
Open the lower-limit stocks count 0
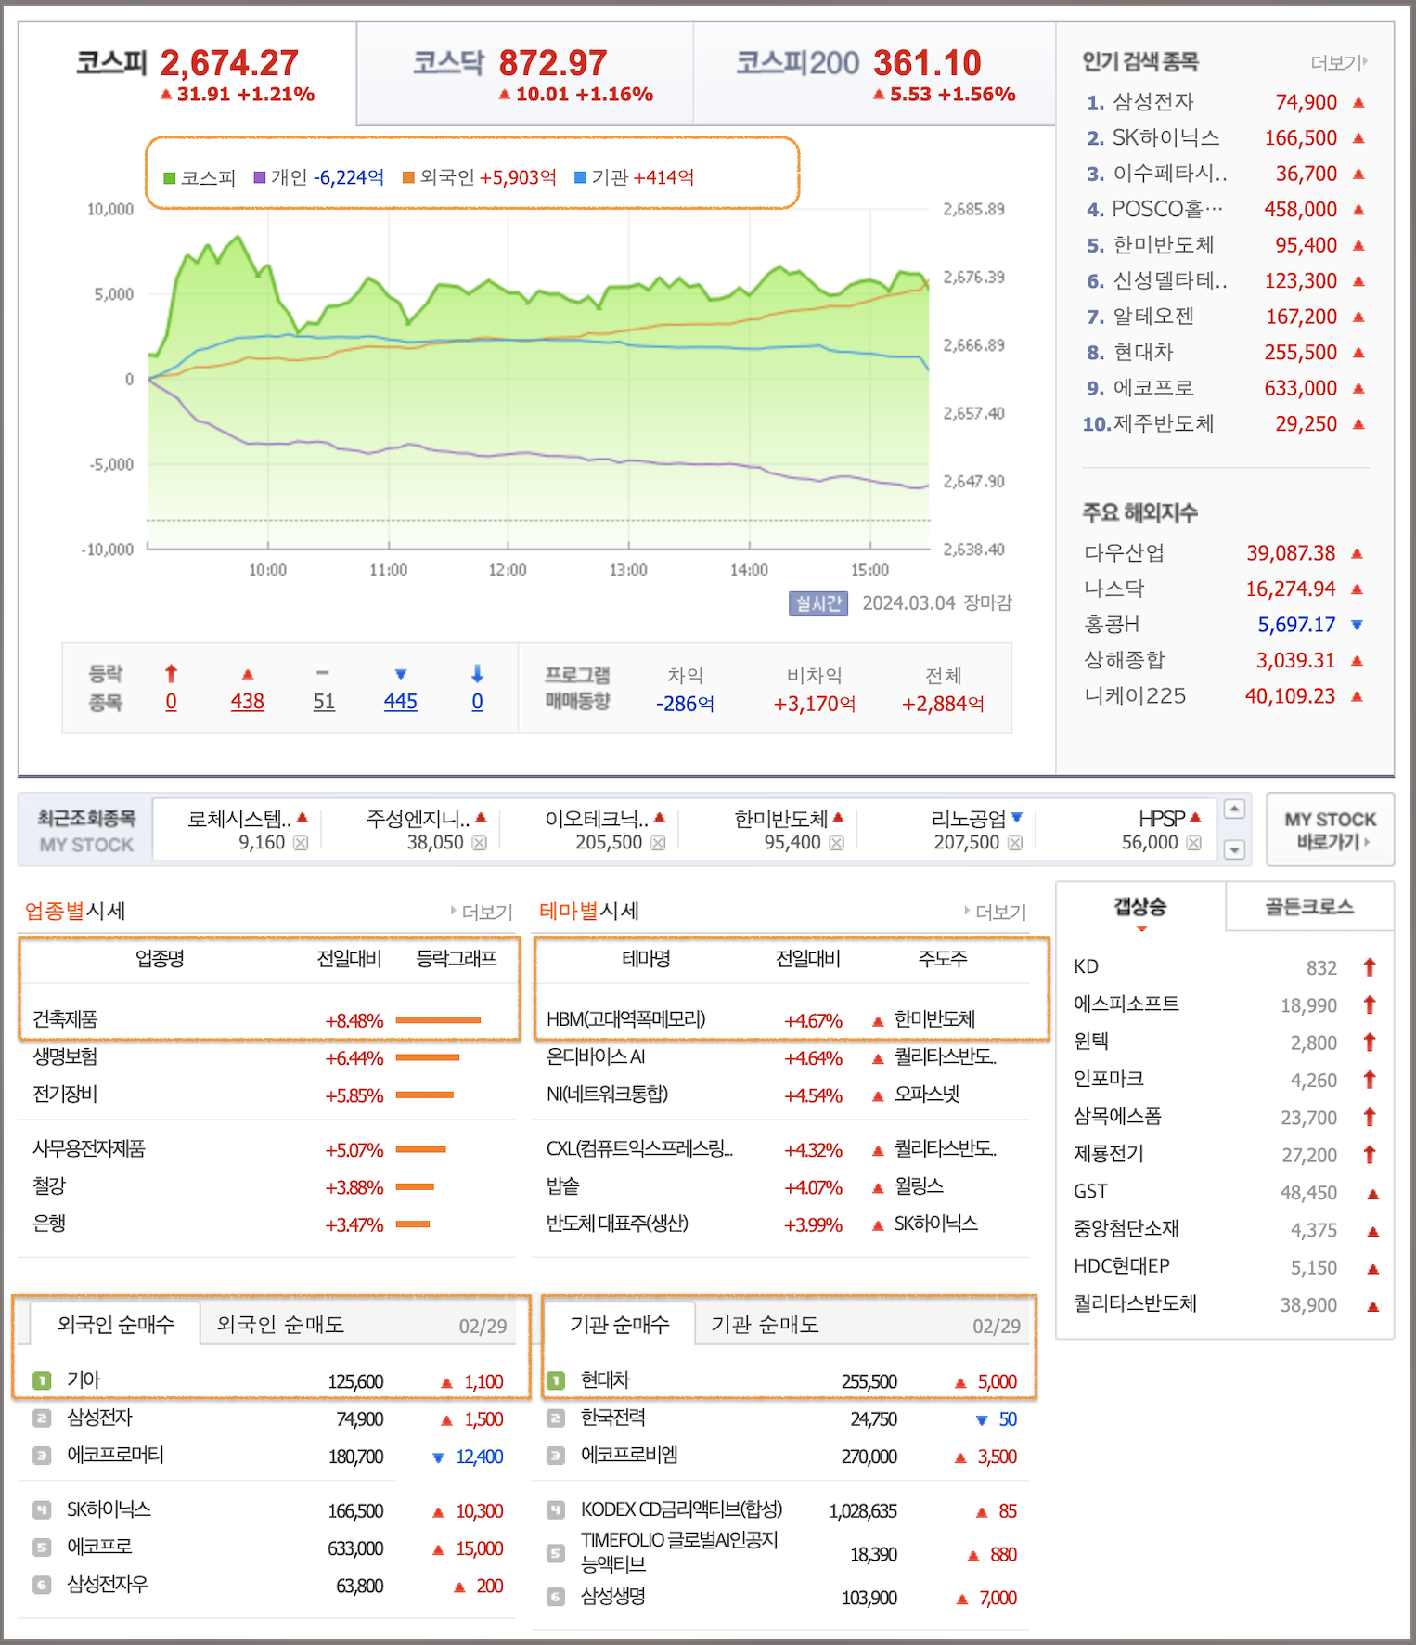tap(477, 702)
